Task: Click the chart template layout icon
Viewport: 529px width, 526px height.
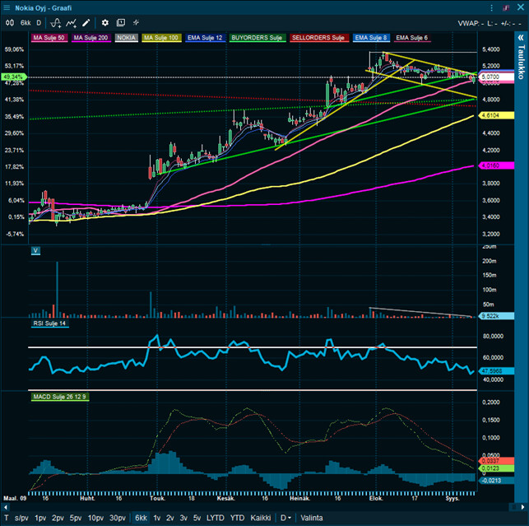Action: click(x=120, y=22)
